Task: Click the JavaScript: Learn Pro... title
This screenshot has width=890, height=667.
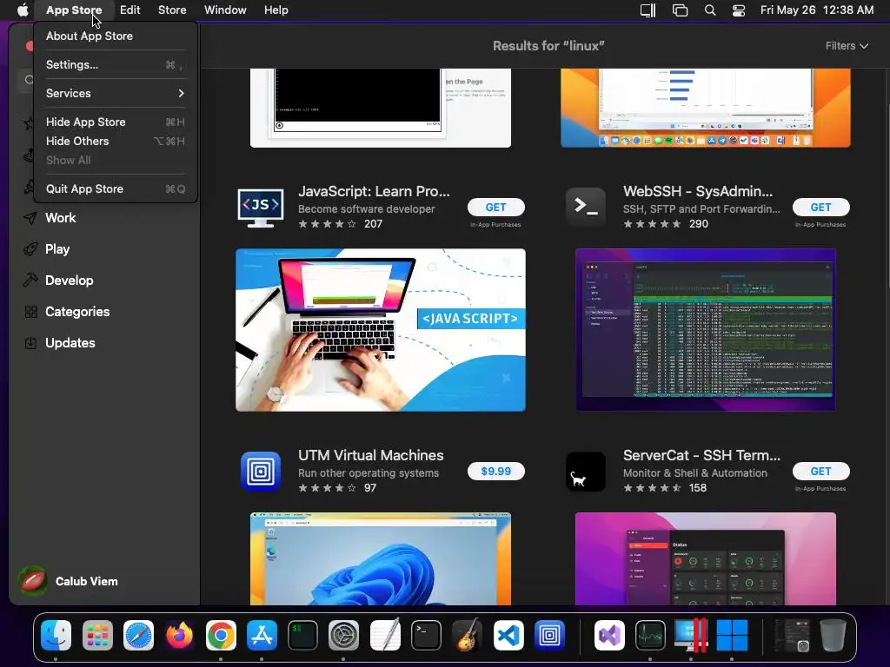Action: pos(374,192)
